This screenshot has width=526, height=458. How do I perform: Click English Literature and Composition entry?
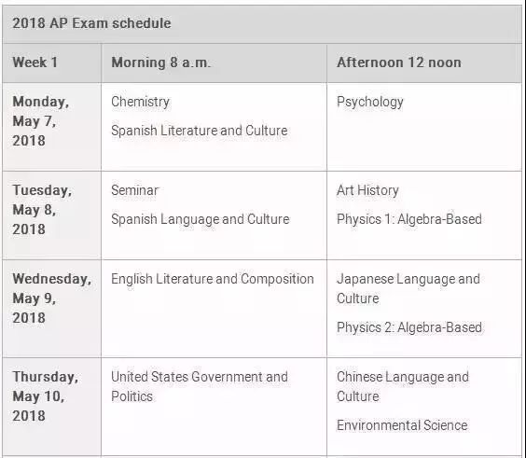pyautogui.click(x=213, y=279)
